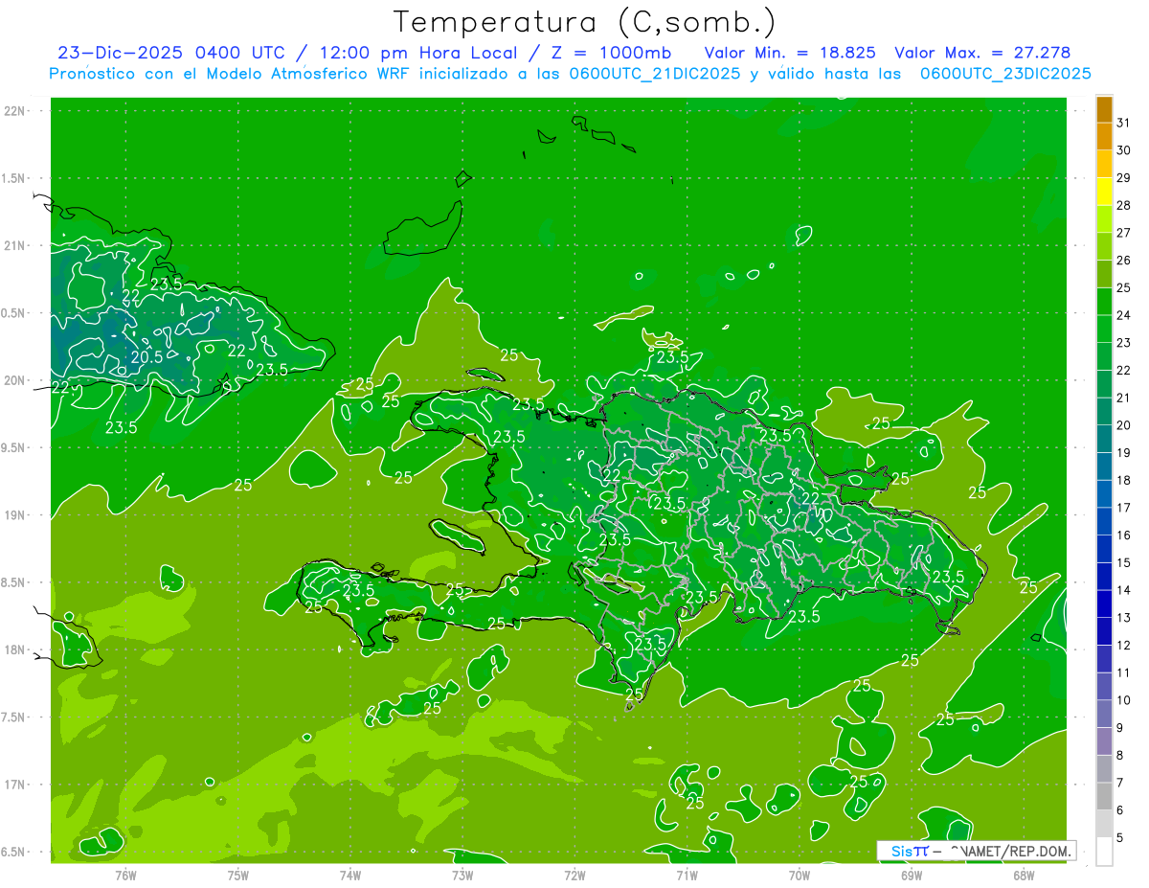Click the '8.5N' latitude axis label
The image size is (1149, 888).
click(x=13, y=582)
